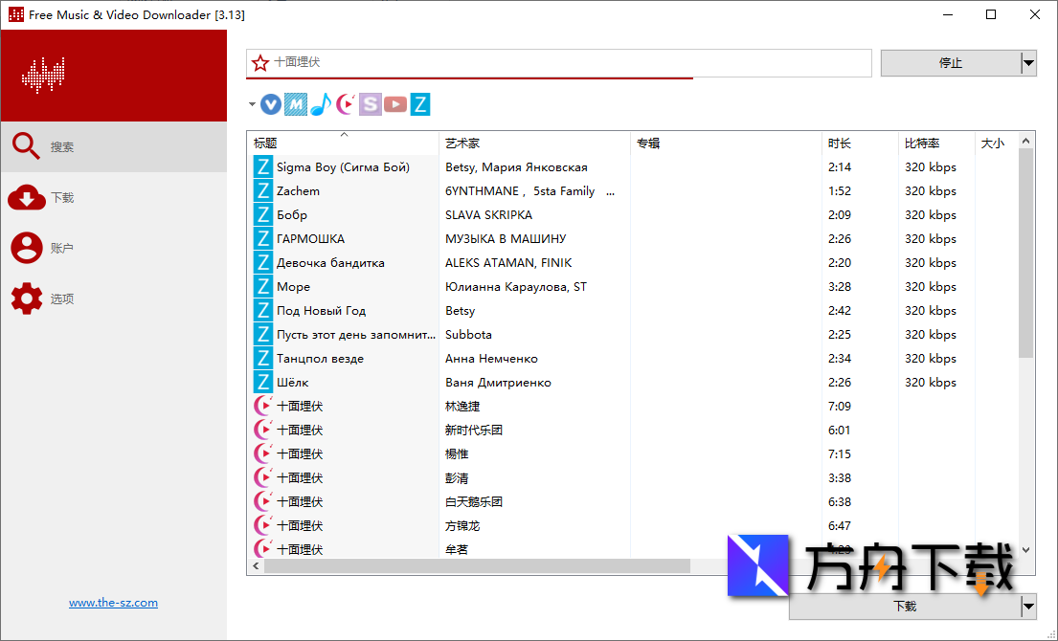Viewport: 1058px width, 641px height.
Task: Toggle the purple S source filter
Action: pyautogui.click(x=371, y=104)
